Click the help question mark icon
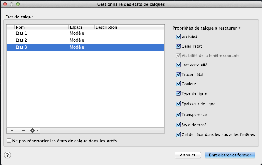Image resolution: width=262 pixels, height=165 pixels. [x=8, y=155]
